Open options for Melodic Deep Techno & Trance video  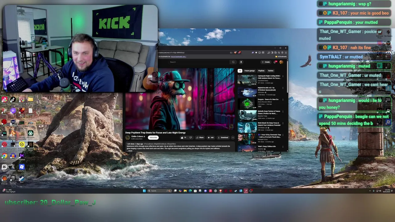click(283, 111)
